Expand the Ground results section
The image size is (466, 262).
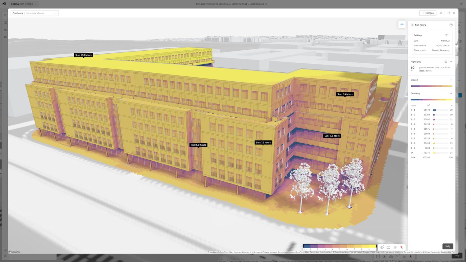pyautogui.click(x=451, y=80)
